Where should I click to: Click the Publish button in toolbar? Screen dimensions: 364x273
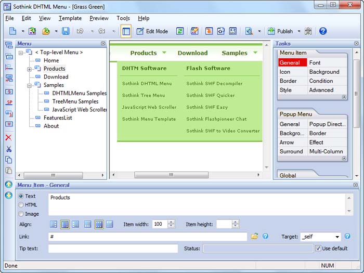[280, 31]
